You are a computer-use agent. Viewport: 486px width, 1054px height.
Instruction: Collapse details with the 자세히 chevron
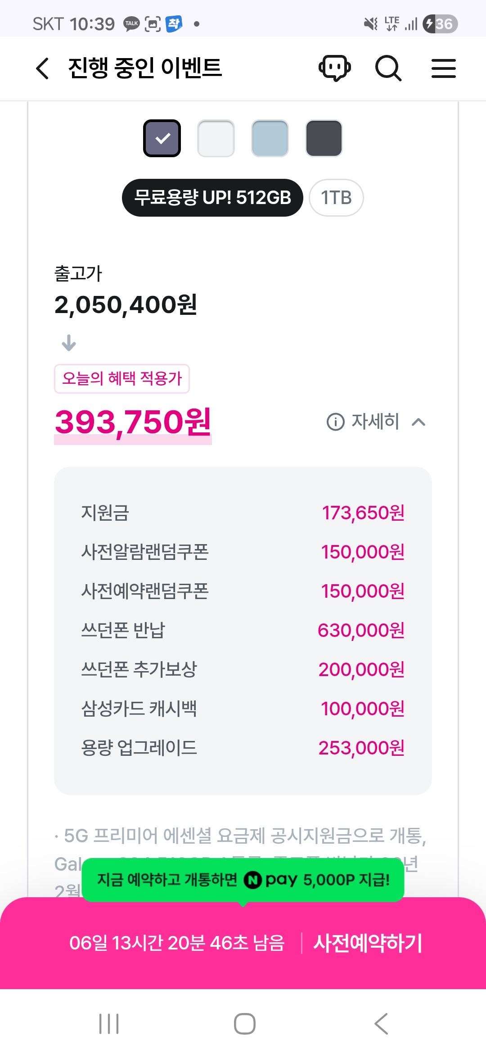tap(418, 422)
